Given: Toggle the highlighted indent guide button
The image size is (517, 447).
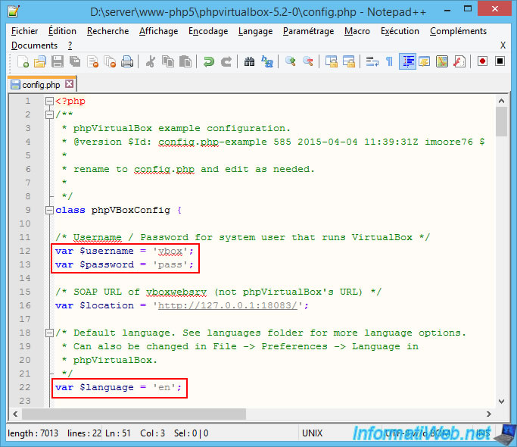Looking at the screenshot, I should (408, 61).
